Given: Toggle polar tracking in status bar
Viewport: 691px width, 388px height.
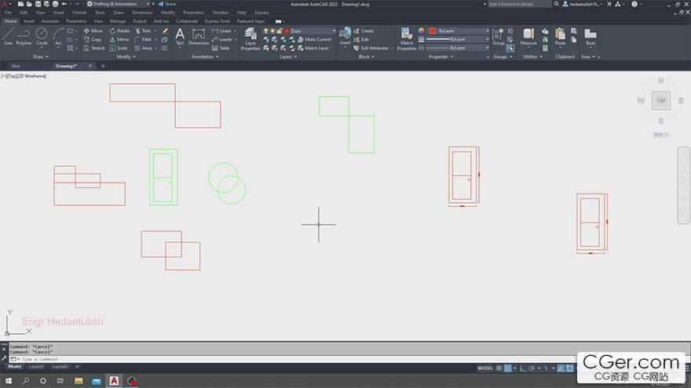Looking at the screenshot, I should pos(532,368).
